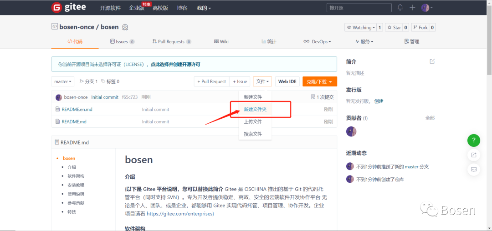The width and height of the screenshot is (492, 231).
Task: Click the Star button
Action: [x=394, y=28]
